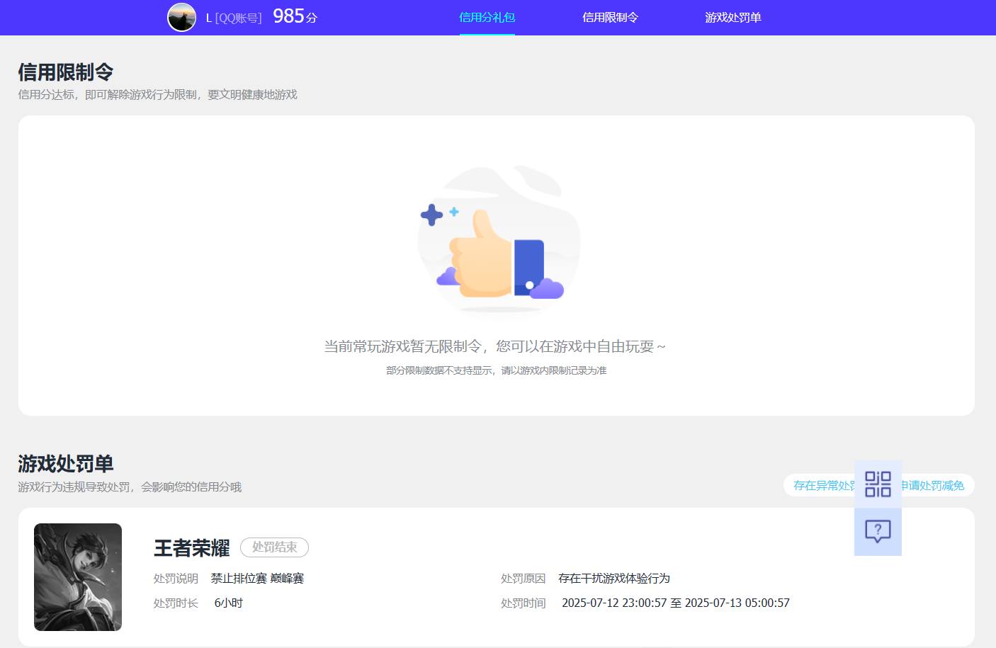Image resolution: width=996 pixels, height=648 pixels.
Task: Click the 禁止排位赛 巅峰赛 penalty description
Action: coord(259,578)
